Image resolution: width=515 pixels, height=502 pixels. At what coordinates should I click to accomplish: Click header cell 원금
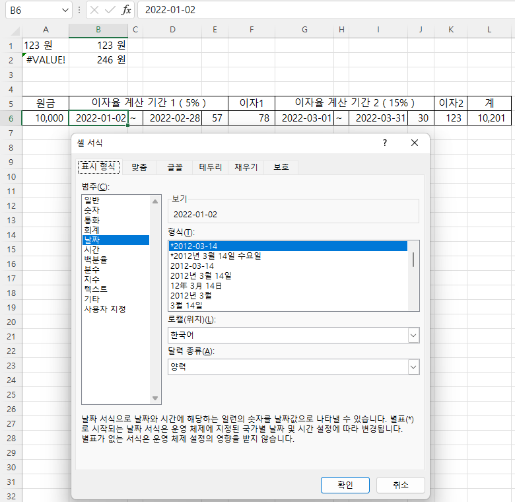click(46, 103)
